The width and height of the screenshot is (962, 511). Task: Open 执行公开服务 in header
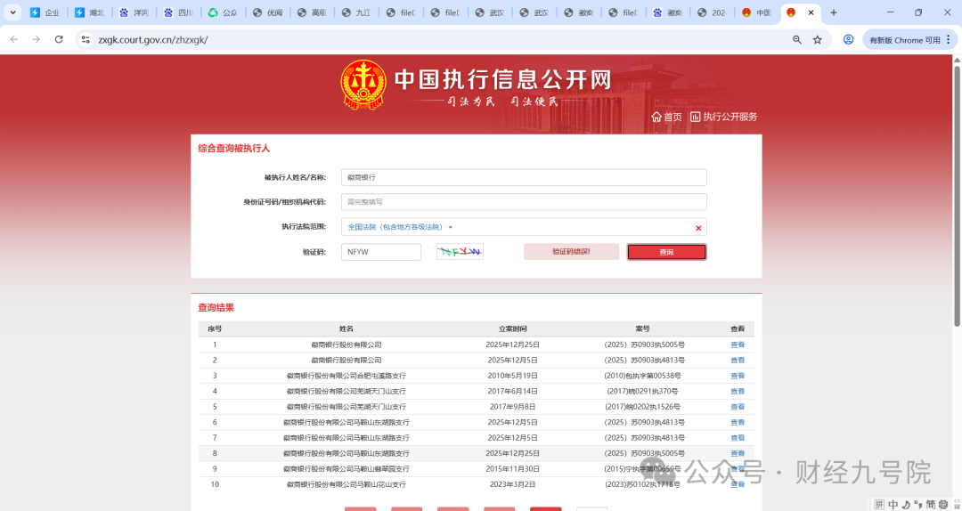point(724,117)
